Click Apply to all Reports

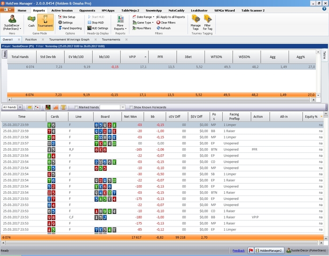[171, 17]
